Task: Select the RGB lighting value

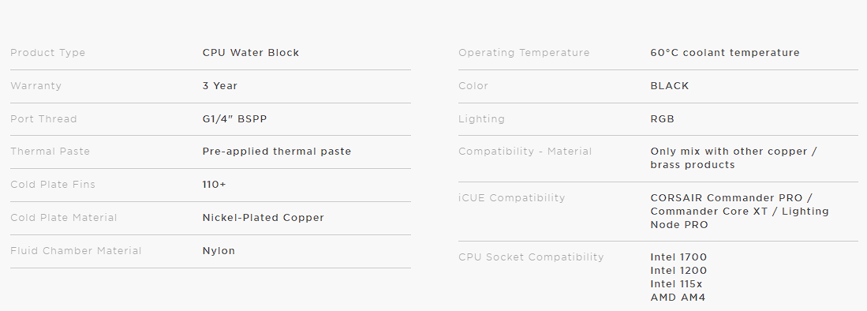Action: [663, 119]
